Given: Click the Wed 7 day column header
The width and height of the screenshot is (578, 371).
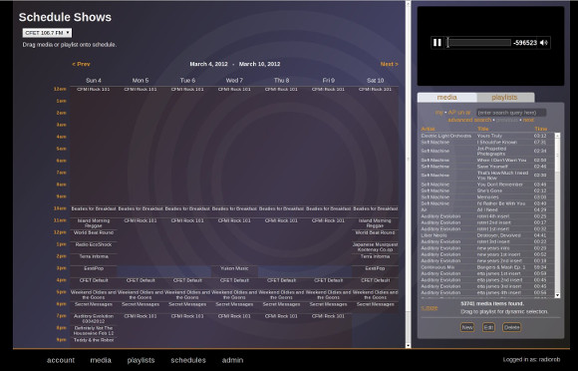Looking at the screenshot, I should 234,81.
